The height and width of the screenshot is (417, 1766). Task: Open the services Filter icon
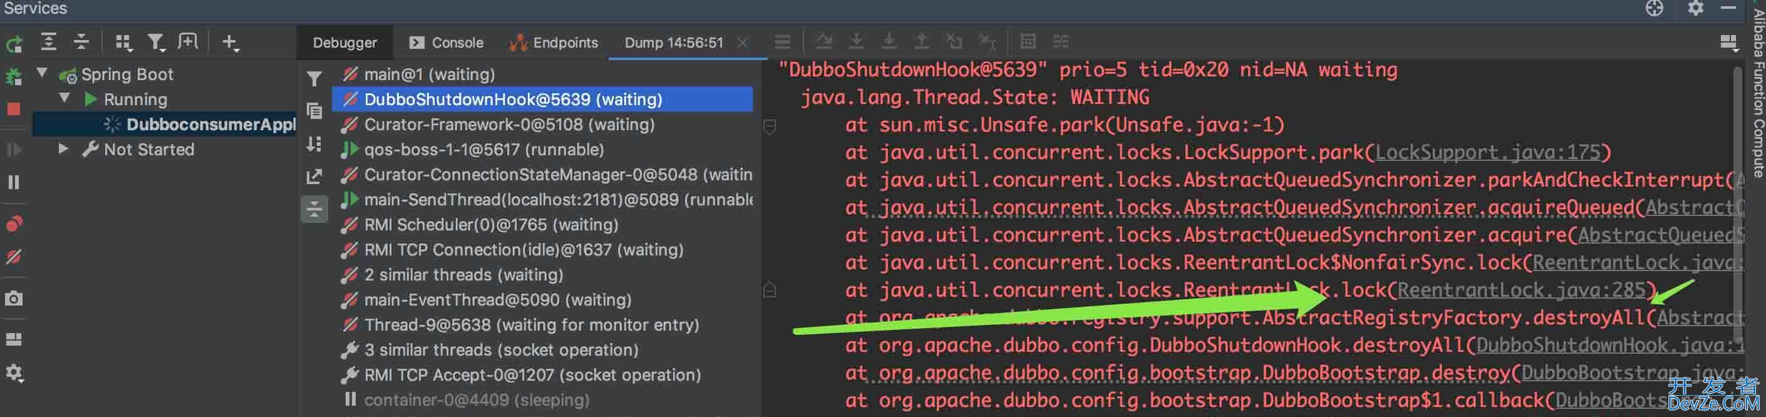pyautogui.click(x=157, y=43)
